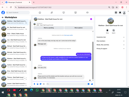The width and height of the screenshot is (129, 97).
Task: Click Mark as pending button
Action: pos(49,28)
